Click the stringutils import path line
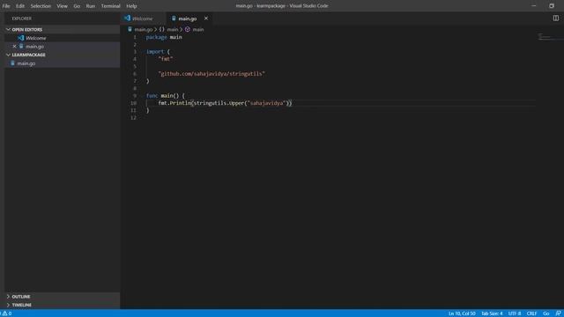The height and width of the screenshot is (317, 564). (x=211, y=74)
